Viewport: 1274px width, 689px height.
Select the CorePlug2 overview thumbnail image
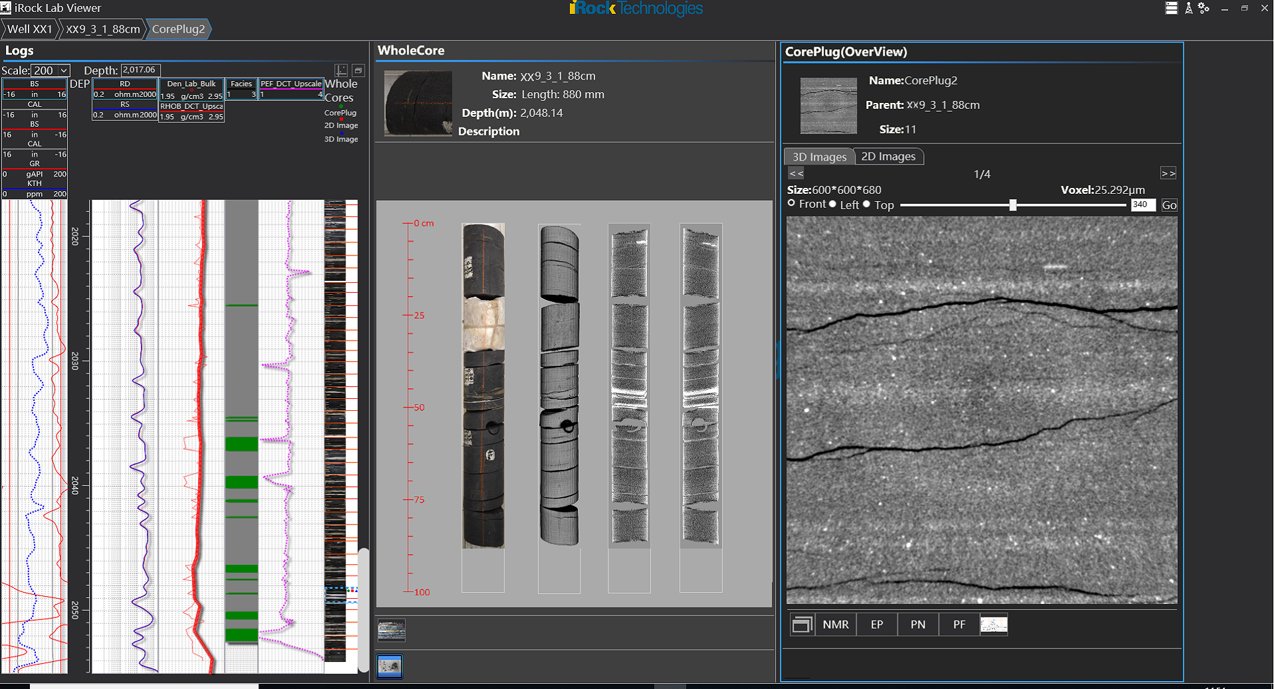[x=828, y=106]
